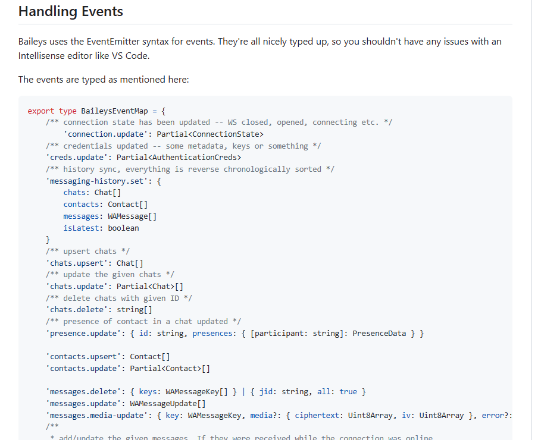Viewport: 541px width, 440px height.
Task: Click the 'chats.upsert' code line
Action: [x=95, y=263]
